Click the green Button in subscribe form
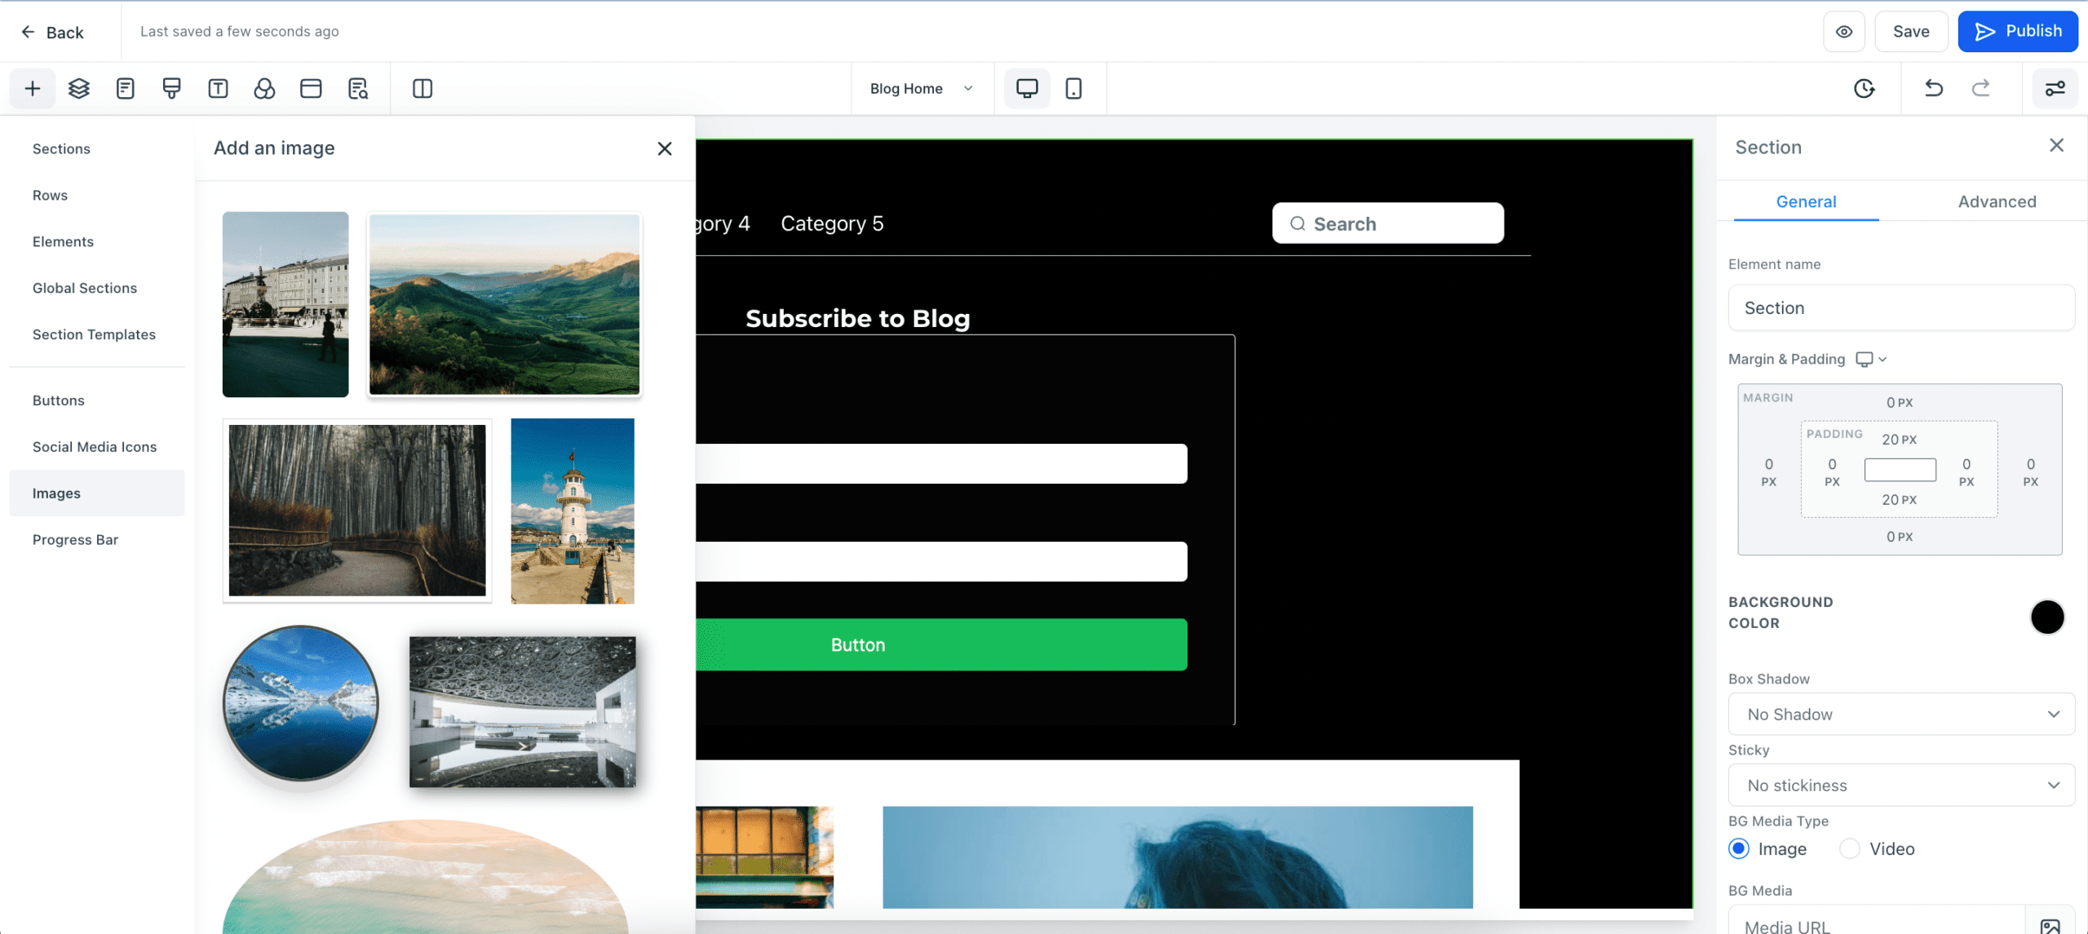This screenshot has width=2088, height=934. (x=941, y=644)
